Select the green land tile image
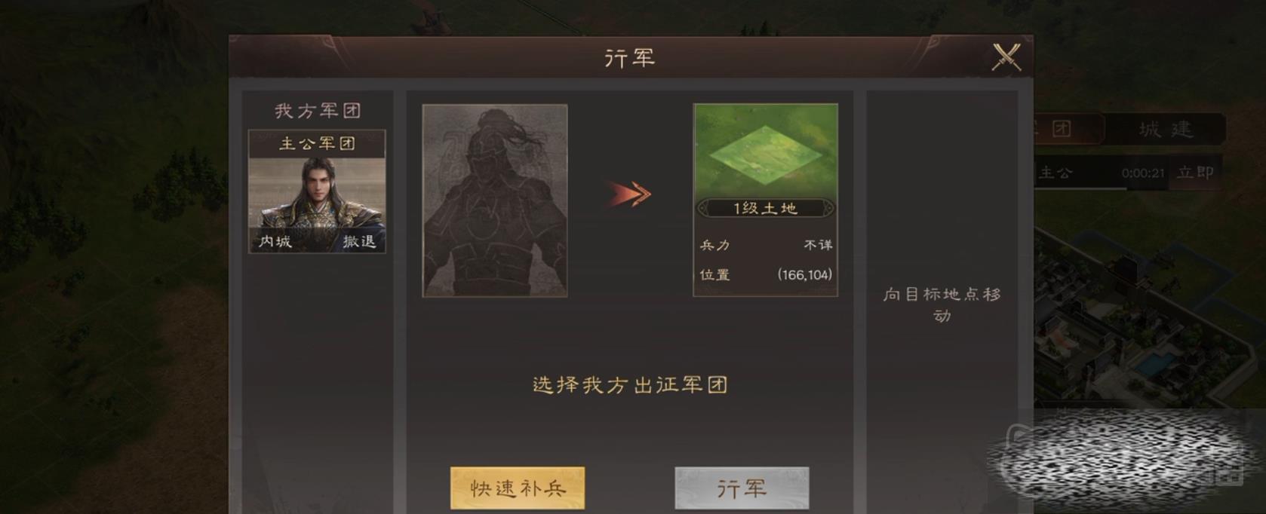 tap(765, 151)
